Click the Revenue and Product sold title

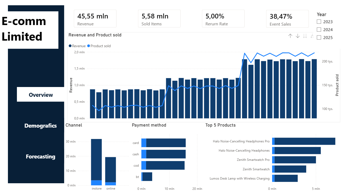[x=95, y=35]
